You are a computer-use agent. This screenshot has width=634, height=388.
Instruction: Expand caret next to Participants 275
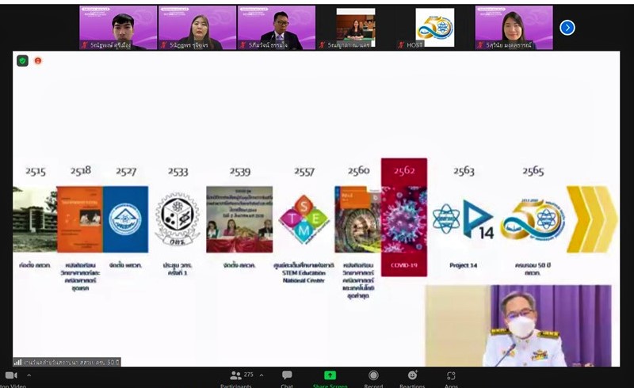point(262,375)
